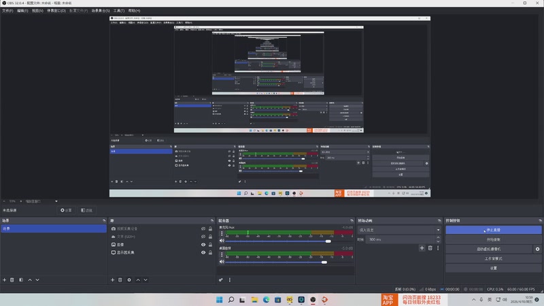
Task: Undock the 混音器 panel via float icon
Action: click(x=352, y=220)
